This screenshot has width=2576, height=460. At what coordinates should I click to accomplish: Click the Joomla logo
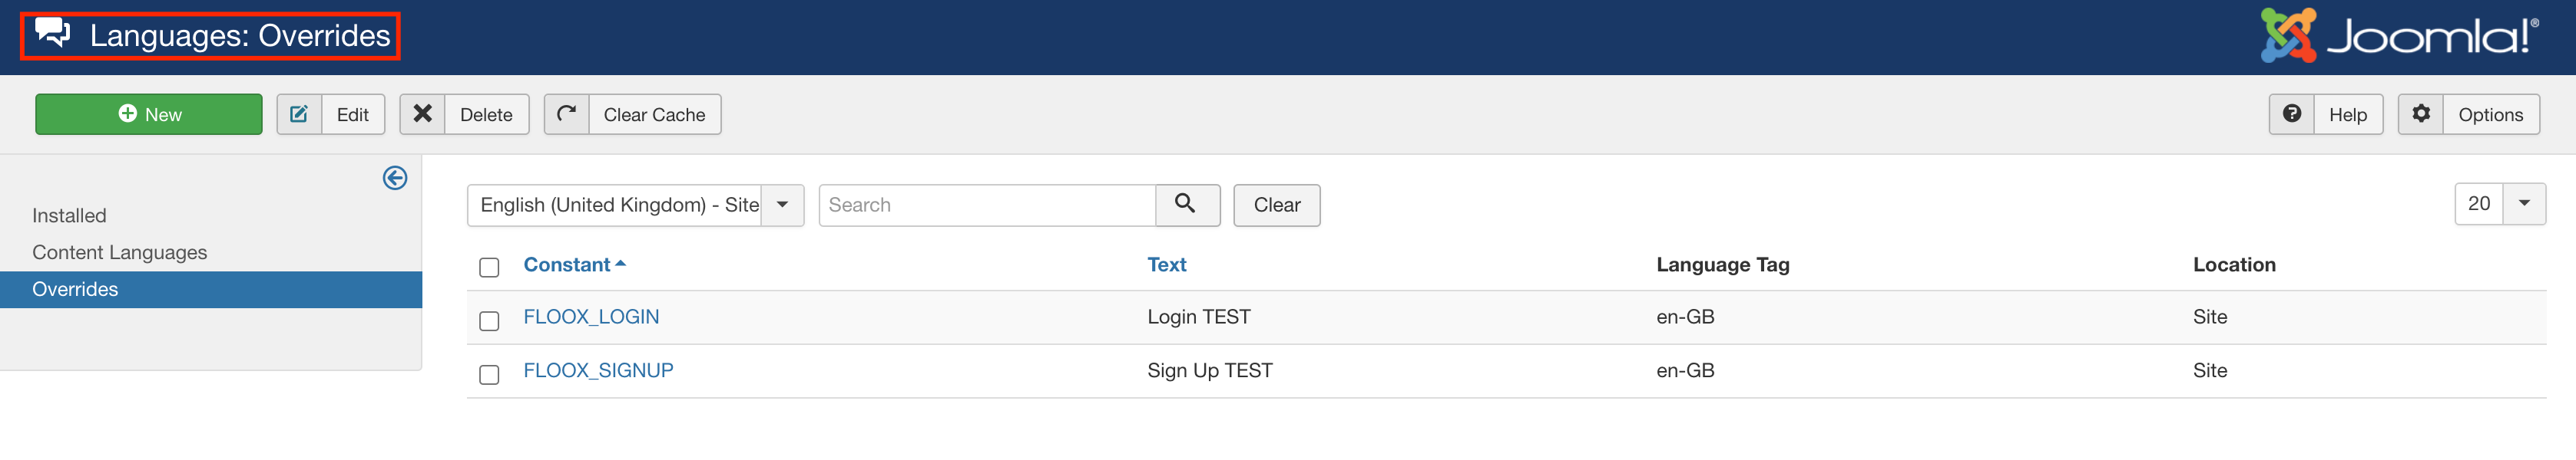[x=2399, y=36]
